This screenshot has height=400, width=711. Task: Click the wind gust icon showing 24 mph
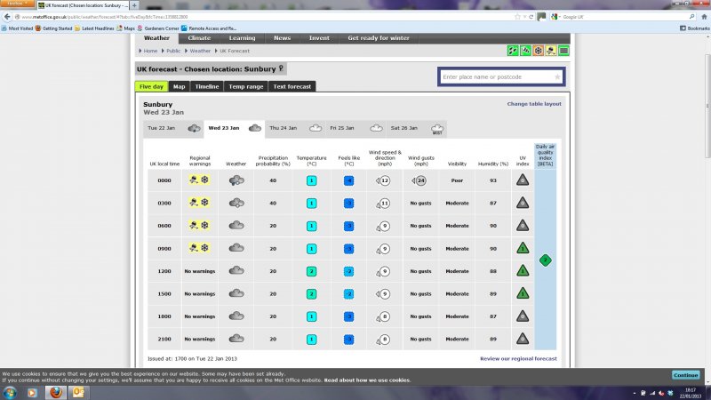(x=419, y=180)
